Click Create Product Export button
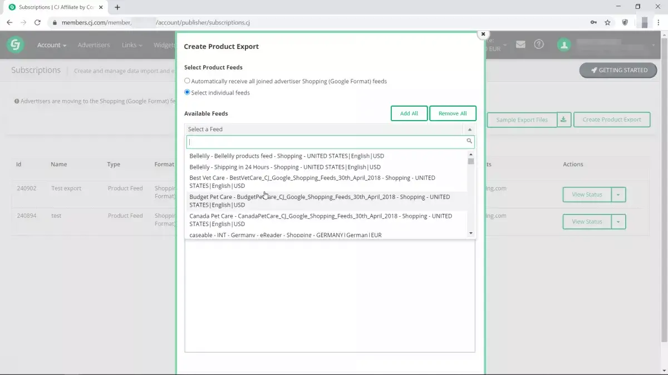Image resolution: width=668 pixels, height=375 pixels. tap(612, 119)
